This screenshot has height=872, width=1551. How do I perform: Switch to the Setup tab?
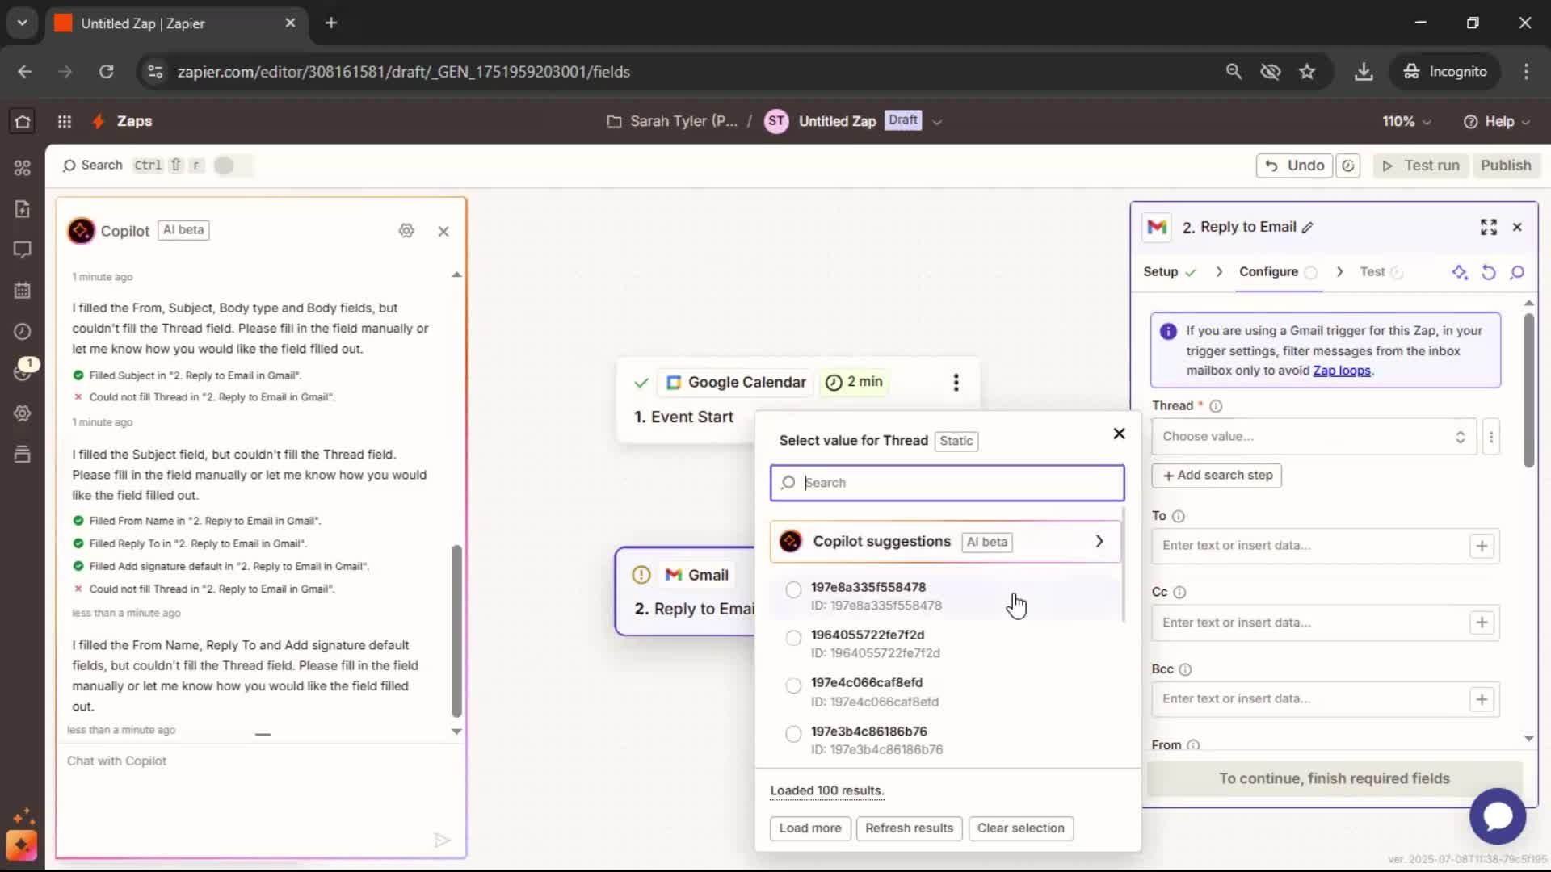1169,272
